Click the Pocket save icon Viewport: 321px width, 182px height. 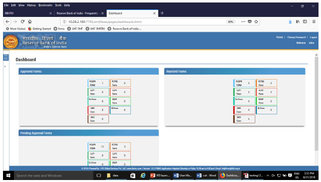(249, 21)
